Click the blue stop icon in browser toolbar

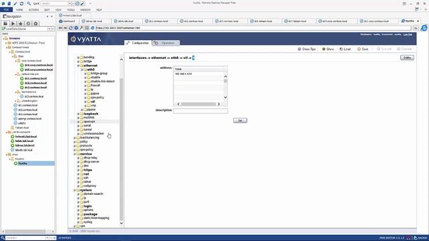(x=76, y=28)
